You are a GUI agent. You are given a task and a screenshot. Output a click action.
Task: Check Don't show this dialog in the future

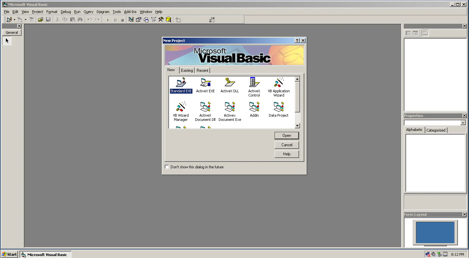point(167,167)
